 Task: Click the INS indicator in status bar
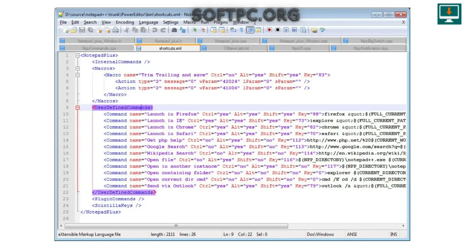point(394,234)
